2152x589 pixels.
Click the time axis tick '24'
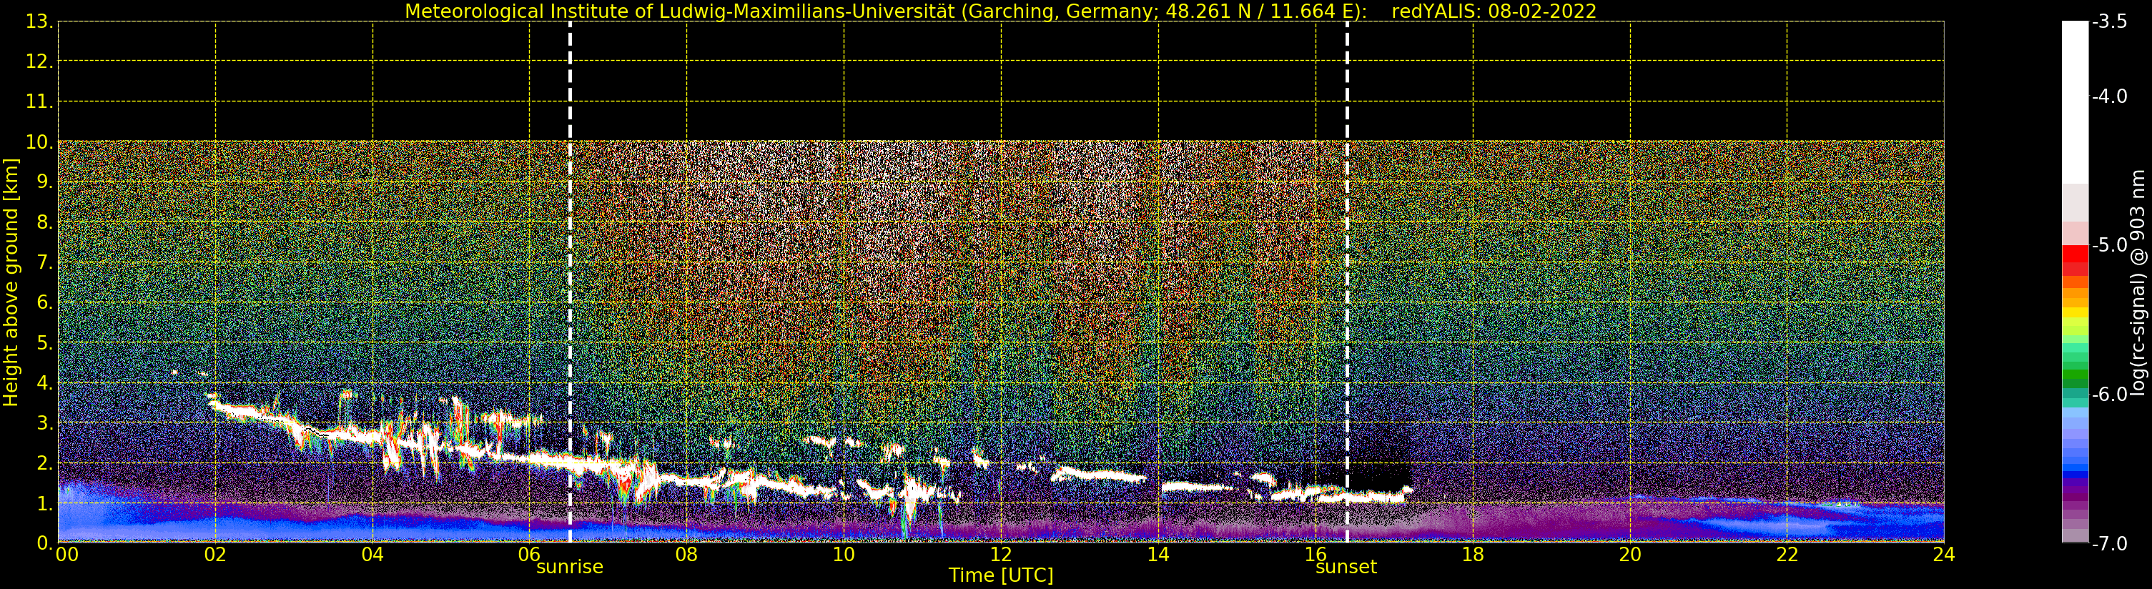pos(1943,554)
